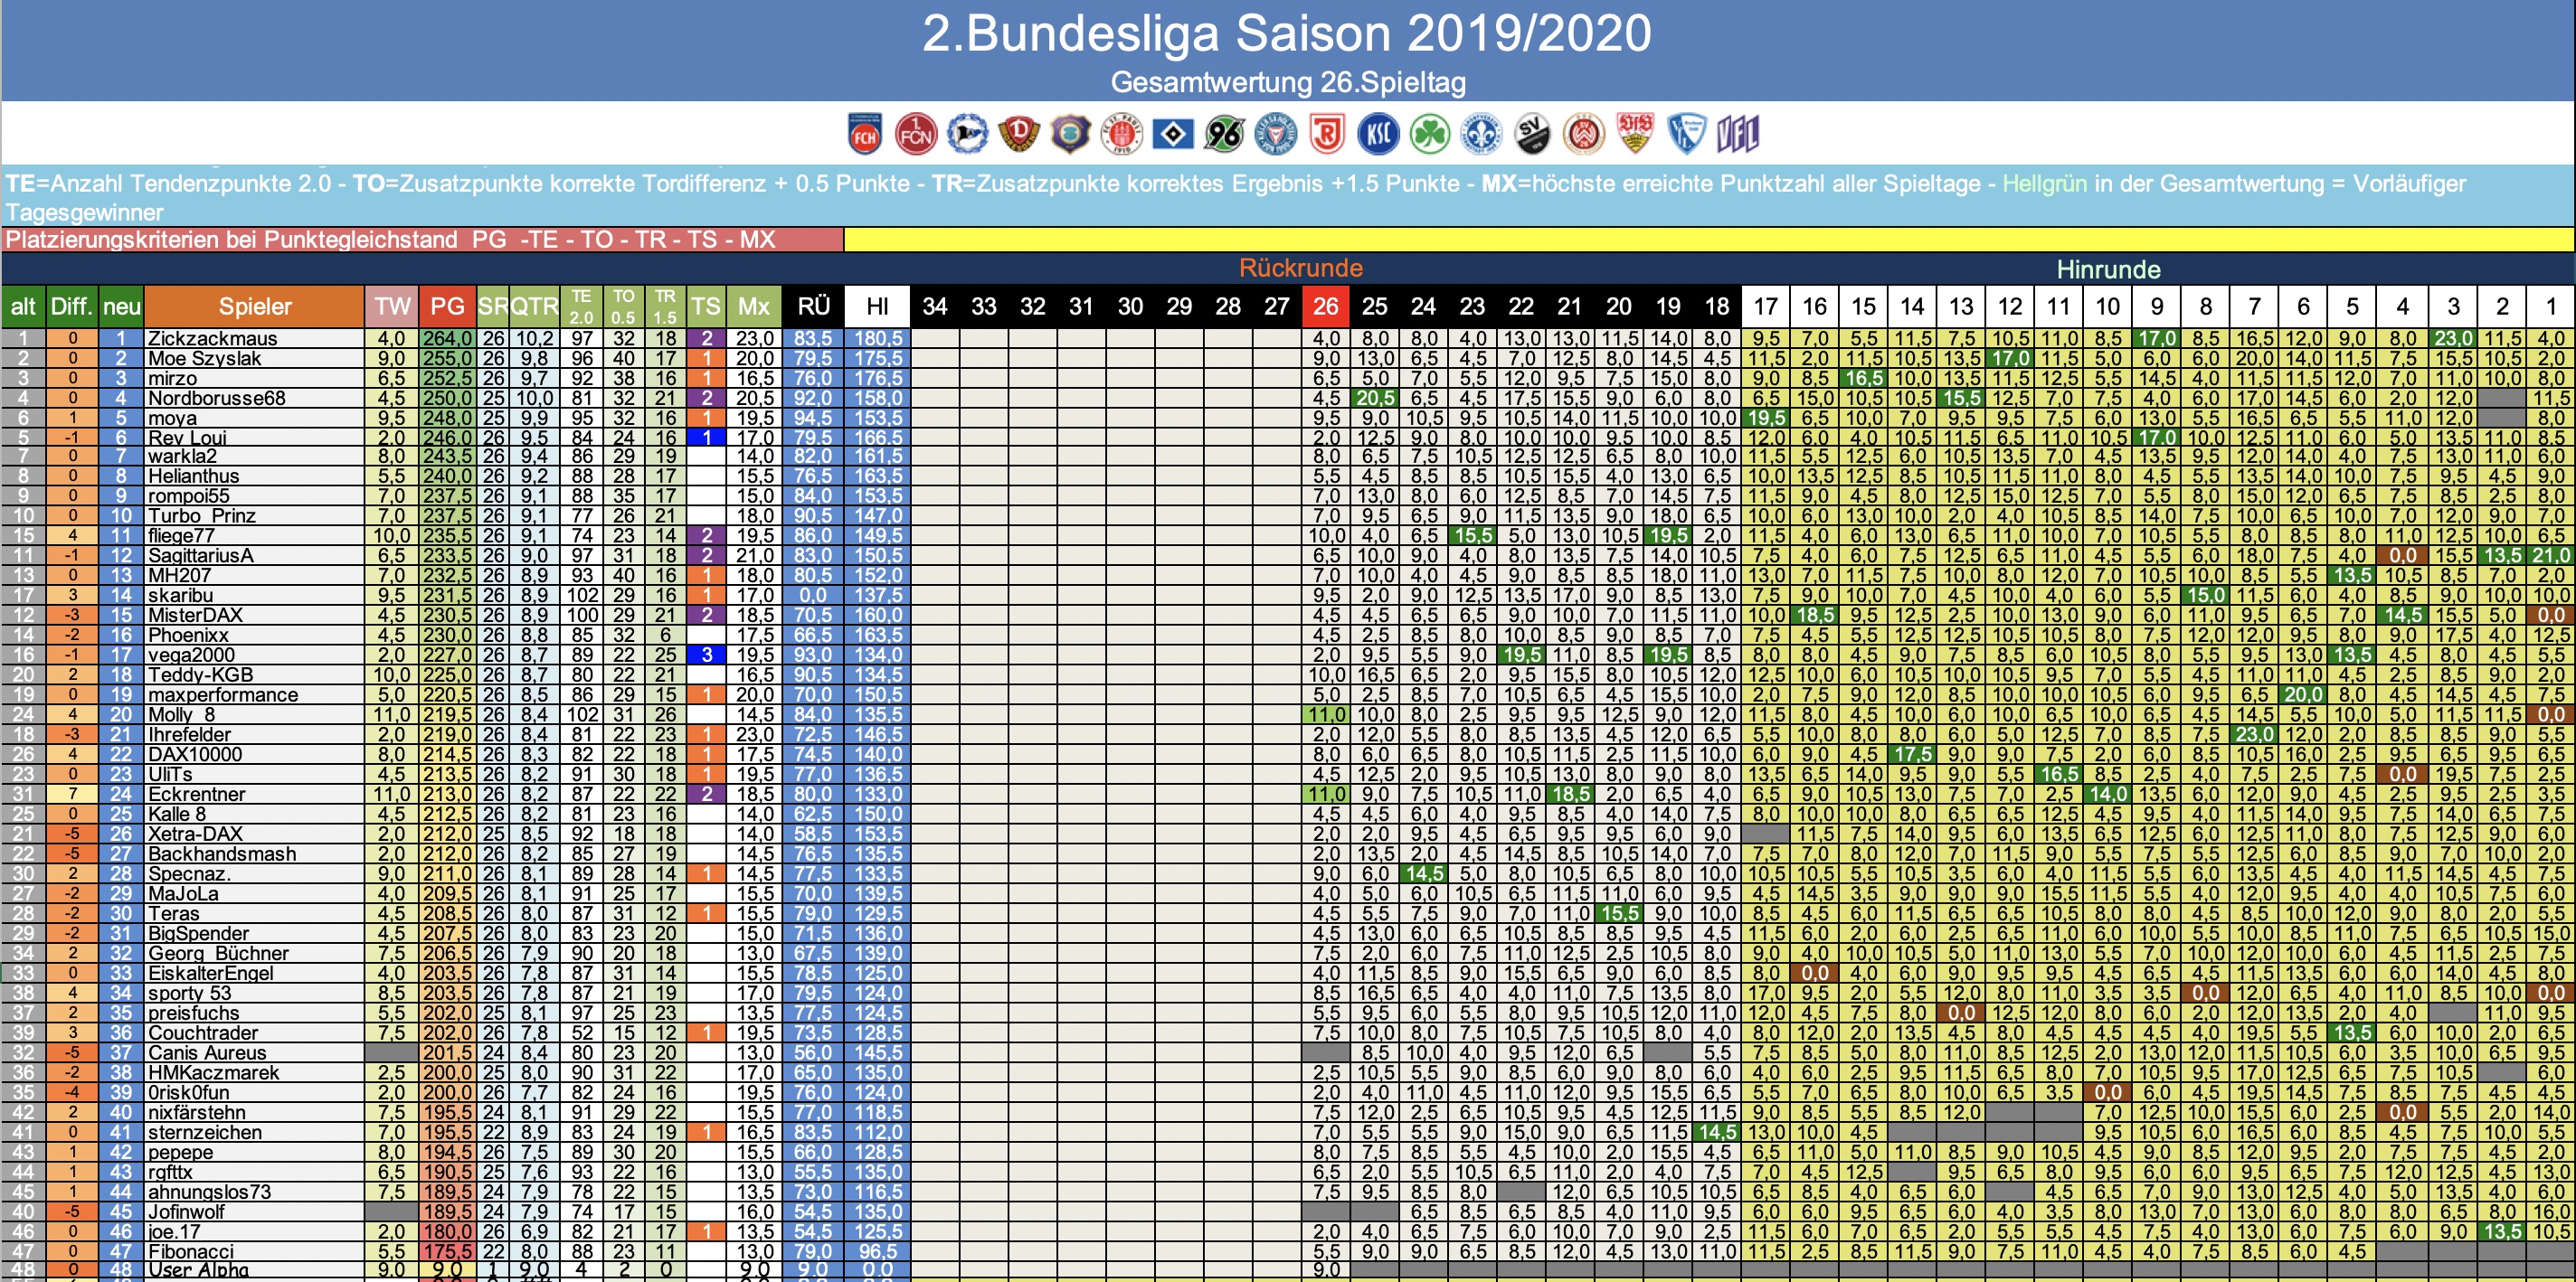The width and height of the screenshot is (2576, 1282).
Task: Click the 'Platzierungskriterien bei Punktegleichstand' red bar
Action: coord(423,240)
